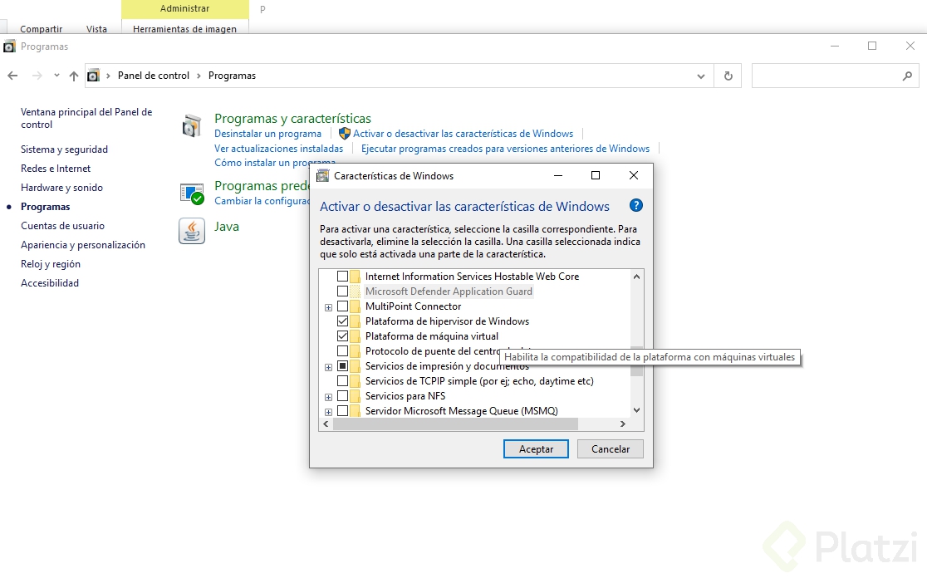Maximize the Características de Windows dialog

click(x=596, y=175)
